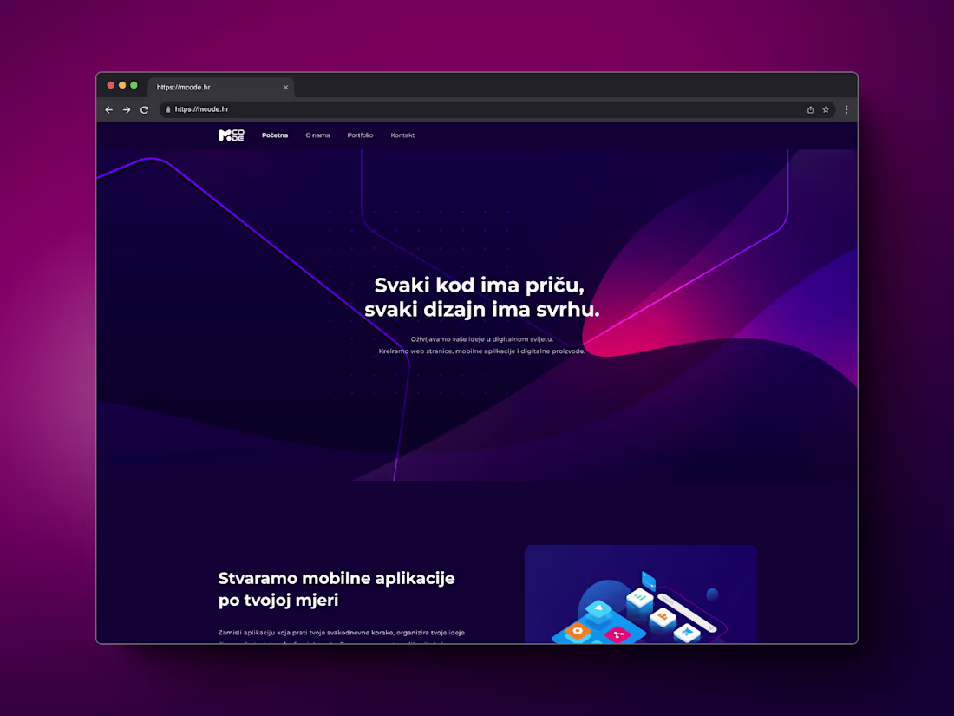Click the orange gear icon in the illustration

pyautogui.click(x=576, y=632)
